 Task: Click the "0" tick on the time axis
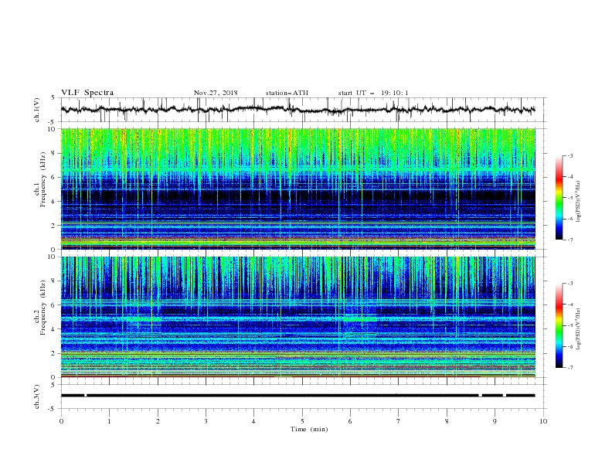(61, 421)
